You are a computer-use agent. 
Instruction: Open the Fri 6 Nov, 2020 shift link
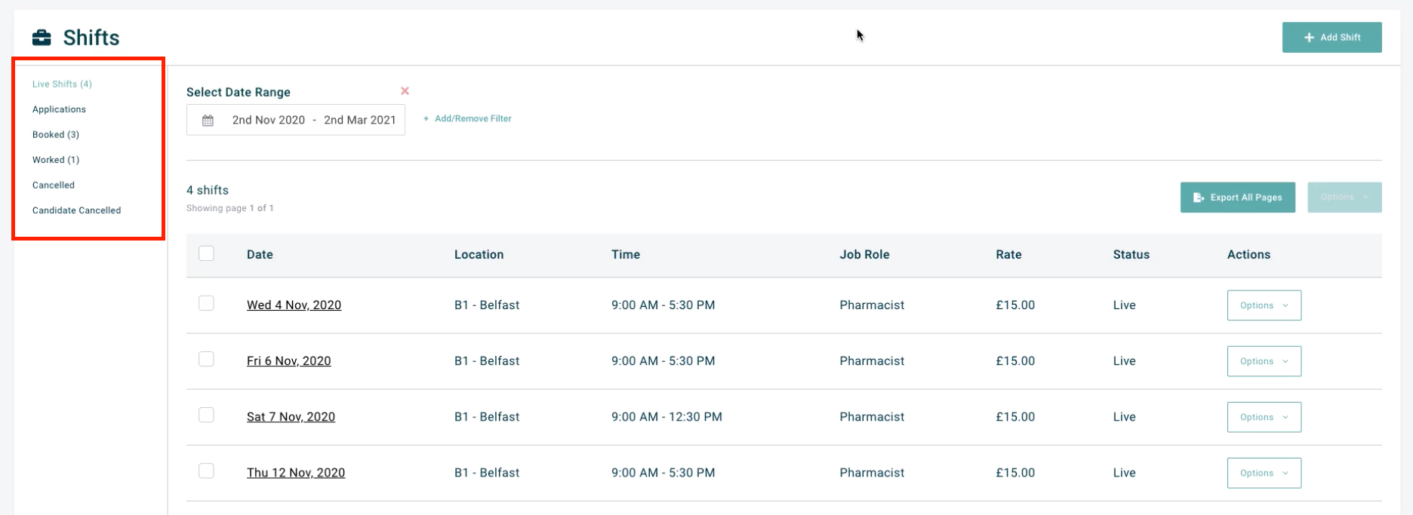click(x=288, y=361)
